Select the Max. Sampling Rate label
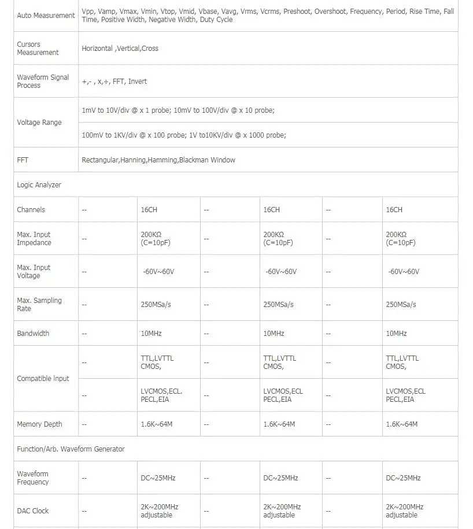 pos(39,304)
